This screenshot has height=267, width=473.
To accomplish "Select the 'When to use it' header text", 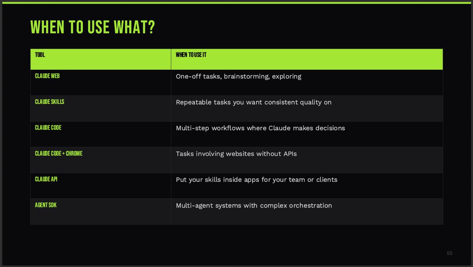I will 191,55.
